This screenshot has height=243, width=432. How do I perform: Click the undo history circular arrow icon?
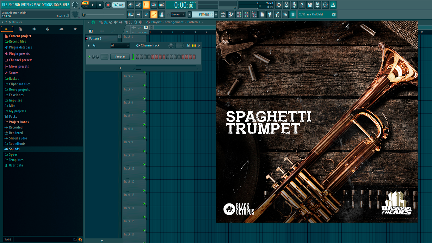click(x=279, y=5)
